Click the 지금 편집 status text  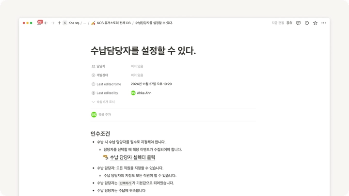278,23
